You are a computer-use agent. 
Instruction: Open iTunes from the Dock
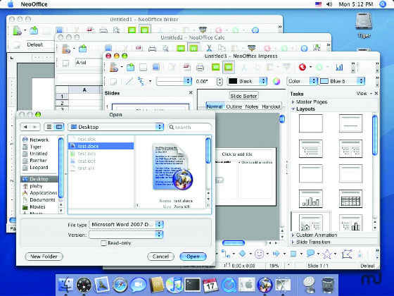tap(174, 285)
